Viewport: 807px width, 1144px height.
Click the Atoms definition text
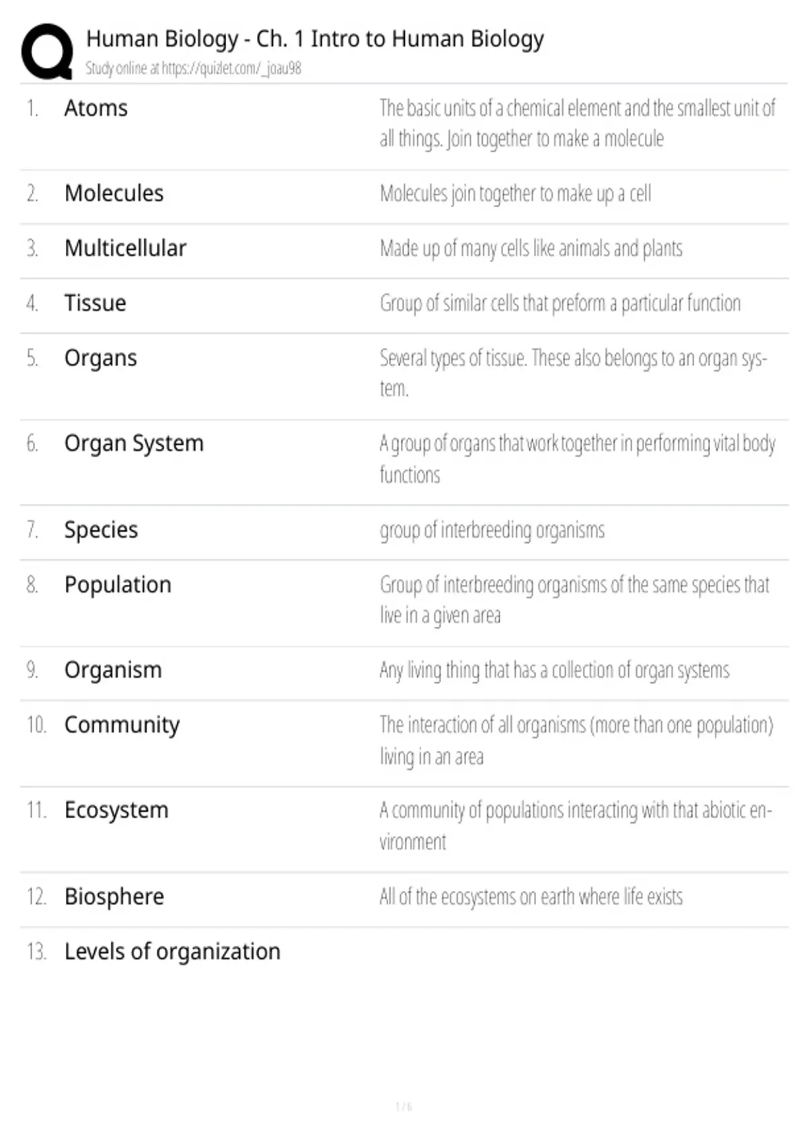pyautogui.click(x=577, y=123)
